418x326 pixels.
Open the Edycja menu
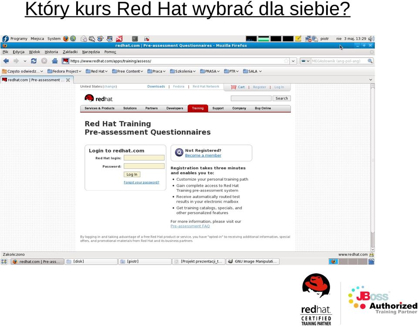[x=18, y=52]
